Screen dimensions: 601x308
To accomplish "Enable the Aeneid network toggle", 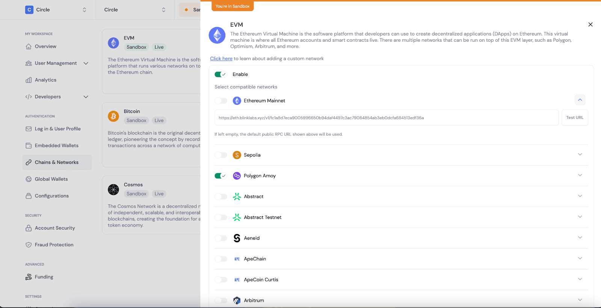I will (x=221, y=238).
